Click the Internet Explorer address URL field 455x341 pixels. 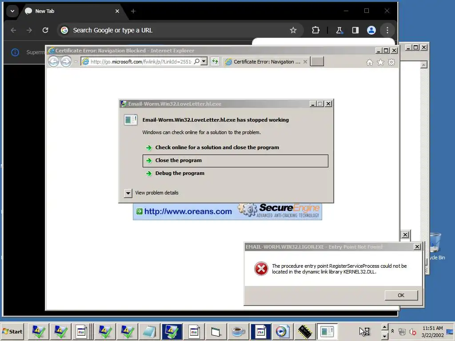[x=141, y=61]
